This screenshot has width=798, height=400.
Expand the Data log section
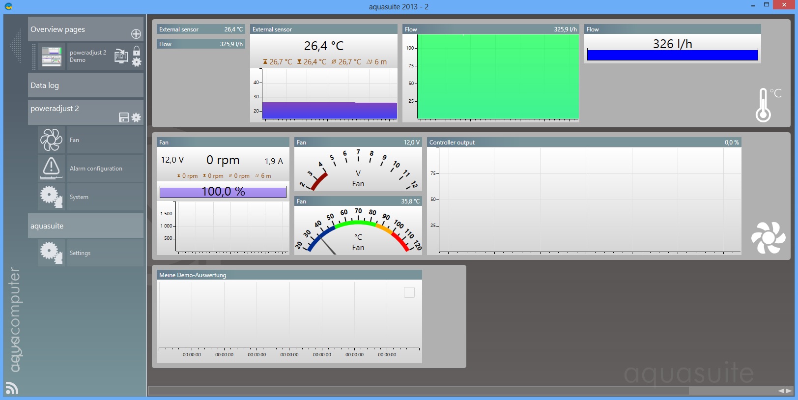tap(85, 86)
